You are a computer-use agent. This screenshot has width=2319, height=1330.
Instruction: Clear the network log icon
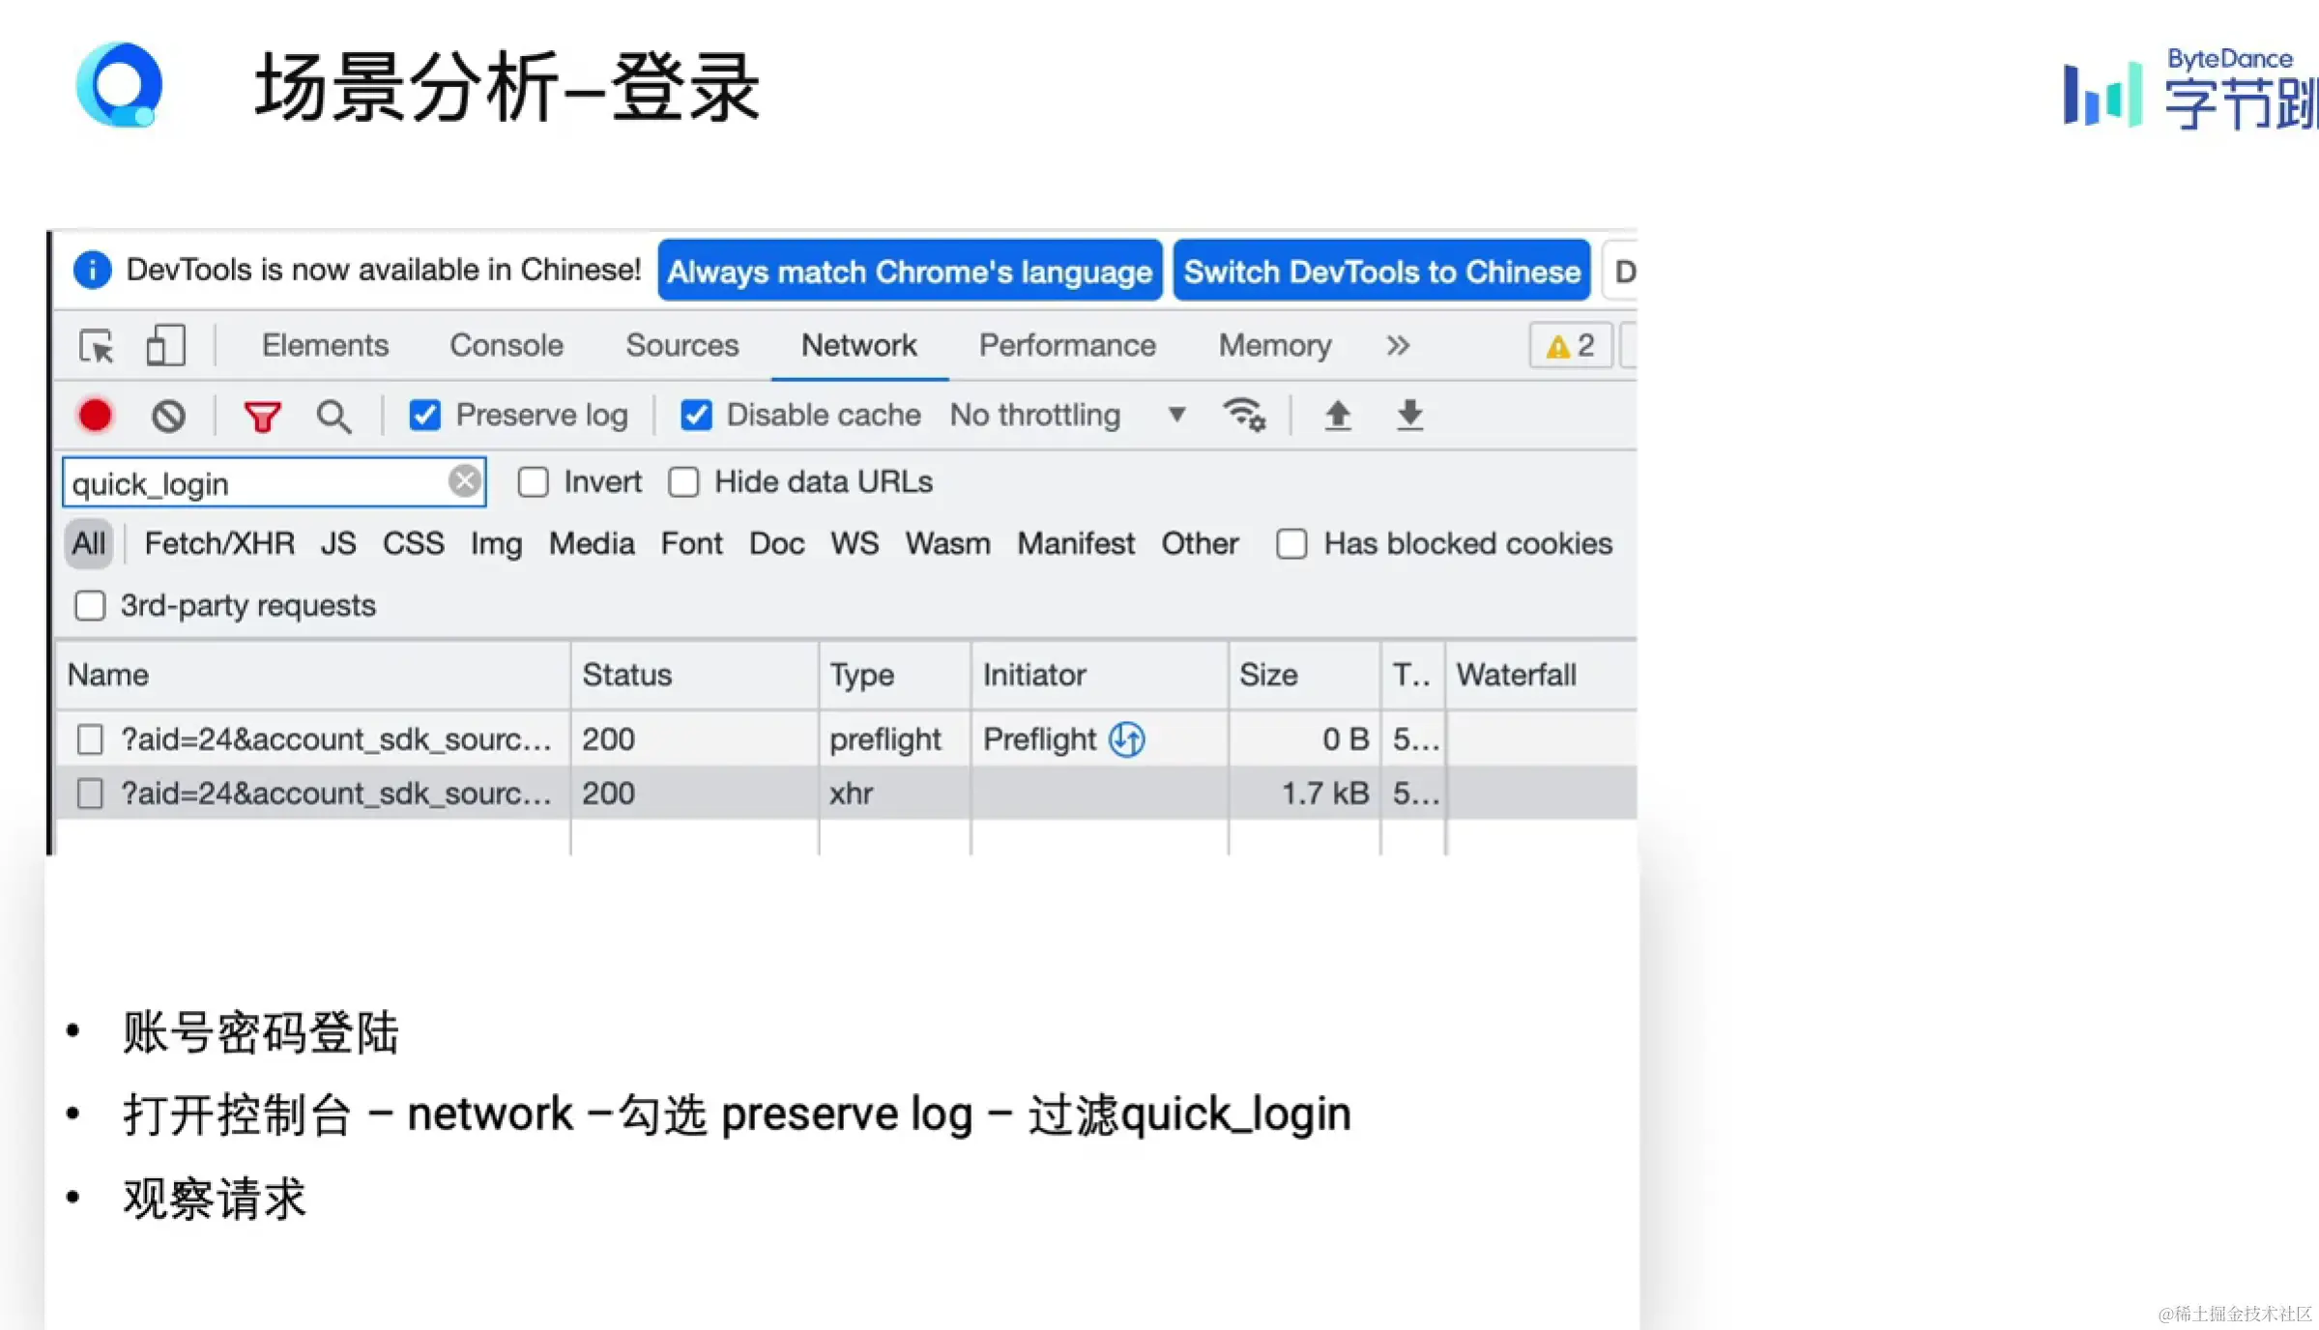pyautogui.click(x=168, y=416)
